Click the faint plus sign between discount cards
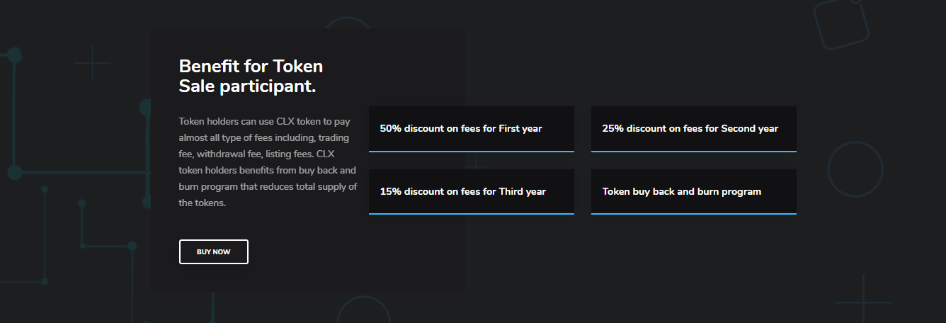Image resolution: width=946 pixels, height=323 pixels. 477,164
